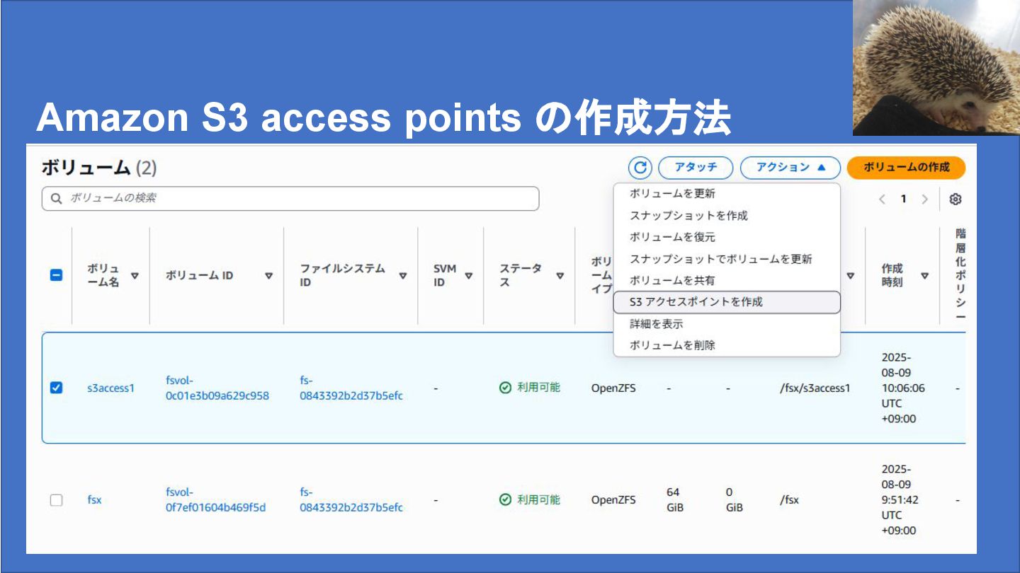
Task: Open volume ID fsvol-0c01e3b09a629c958 link
Action: click(217, 388)
